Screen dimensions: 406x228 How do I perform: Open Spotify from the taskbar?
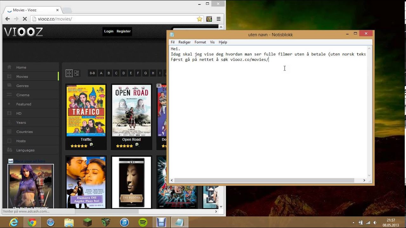click(143, 223)
